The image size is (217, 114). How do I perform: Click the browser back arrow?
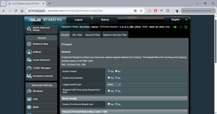[x=4, y=11]
